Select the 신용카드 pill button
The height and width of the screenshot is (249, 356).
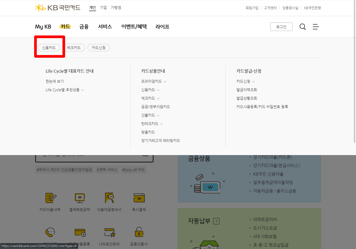click(49, 48)
